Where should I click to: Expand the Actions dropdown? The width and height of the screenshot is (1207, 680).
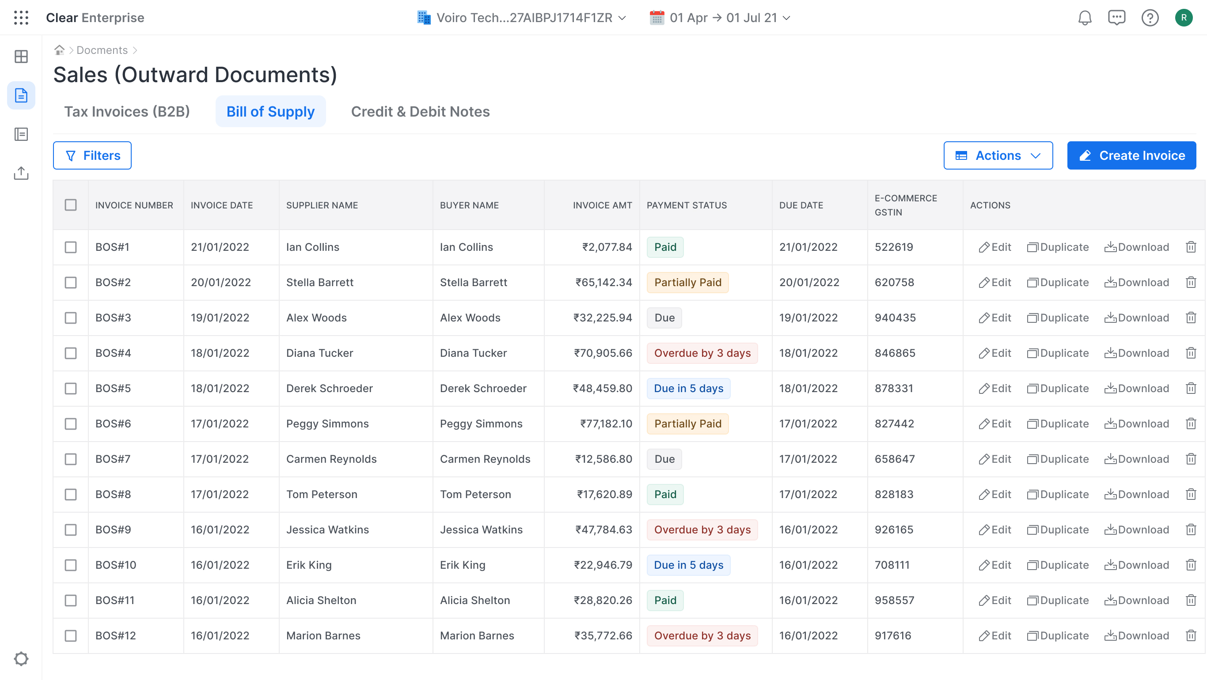coord(998,155)
